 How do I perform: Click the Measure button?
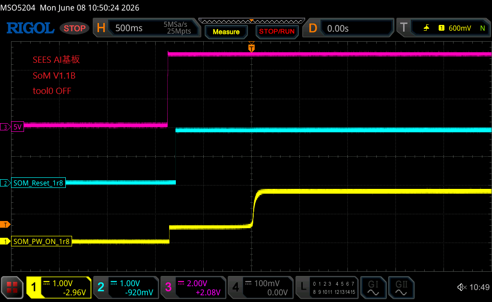tap(226, 32)
